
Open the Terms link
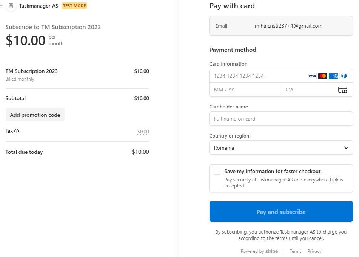point(296,251)
